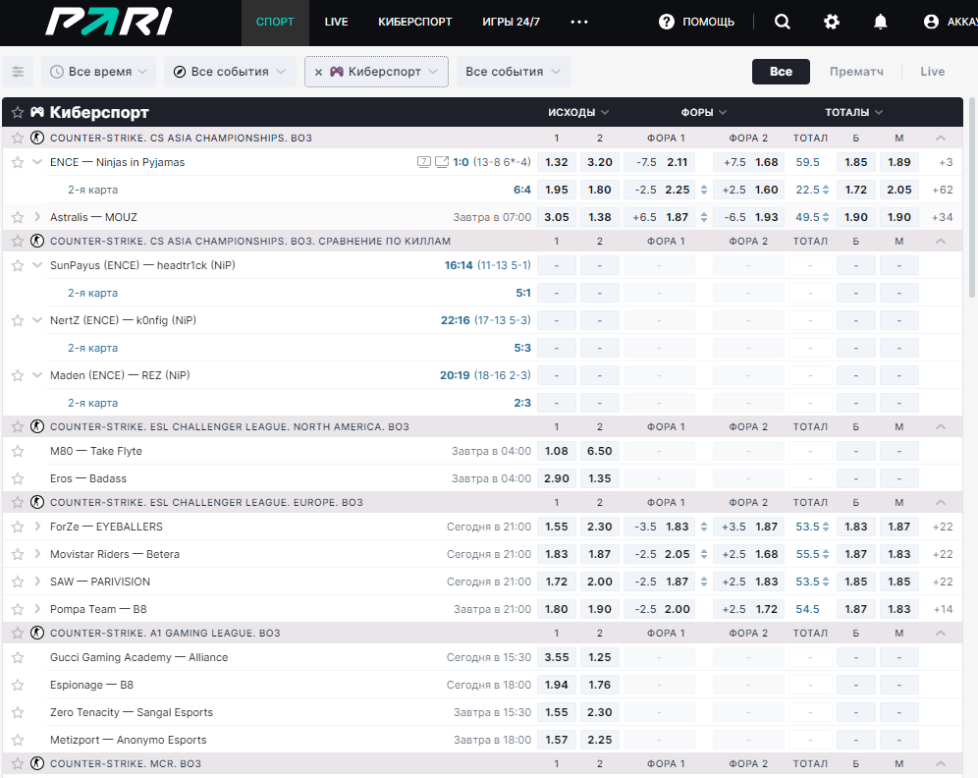Star the ForZe — EYEBALLERS match
The image size is (978, 778).
[18, 527]
